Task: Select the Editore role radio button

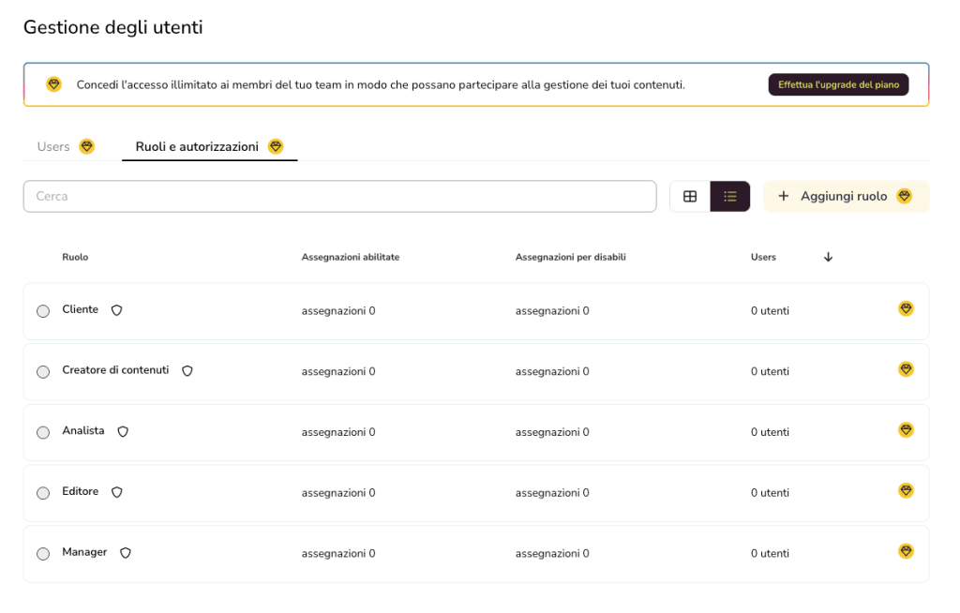Action: click(x=43, y=493)
